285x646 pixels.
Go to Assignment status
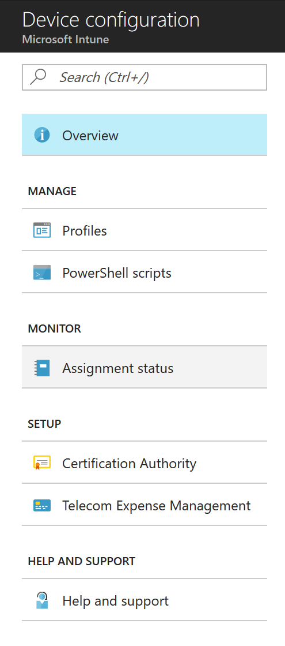click(145, 368)
